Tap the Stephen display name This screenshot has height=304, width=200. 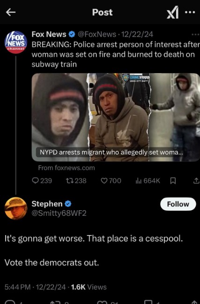tap(47, 204)
